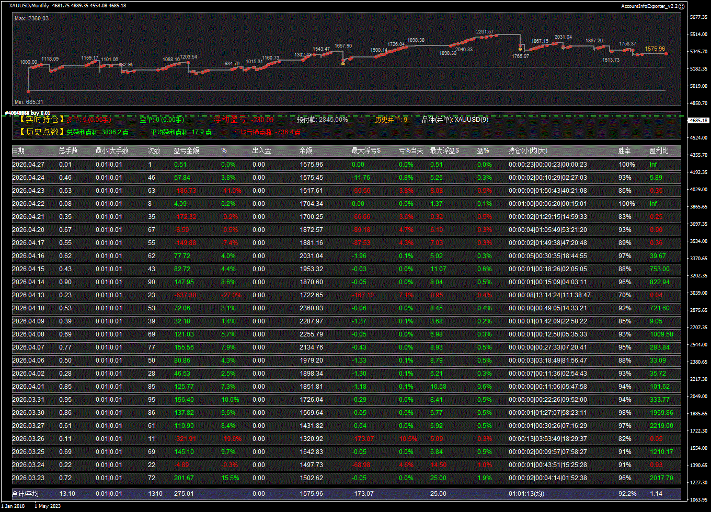Click the 盈利比 column header
Viewport: 711px width, 512px height.
659,151
